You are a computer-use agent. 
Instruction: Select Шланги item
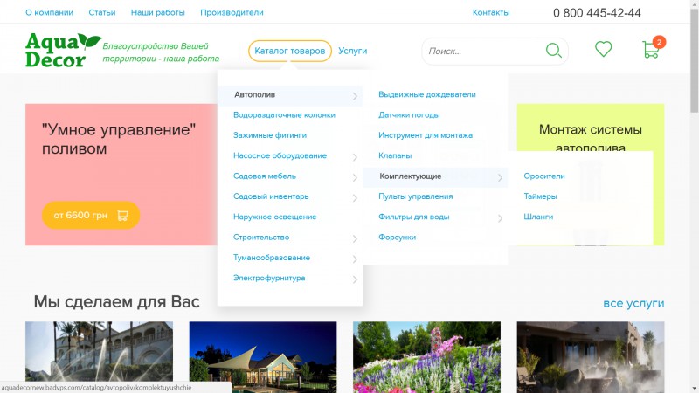click(538, 217)
